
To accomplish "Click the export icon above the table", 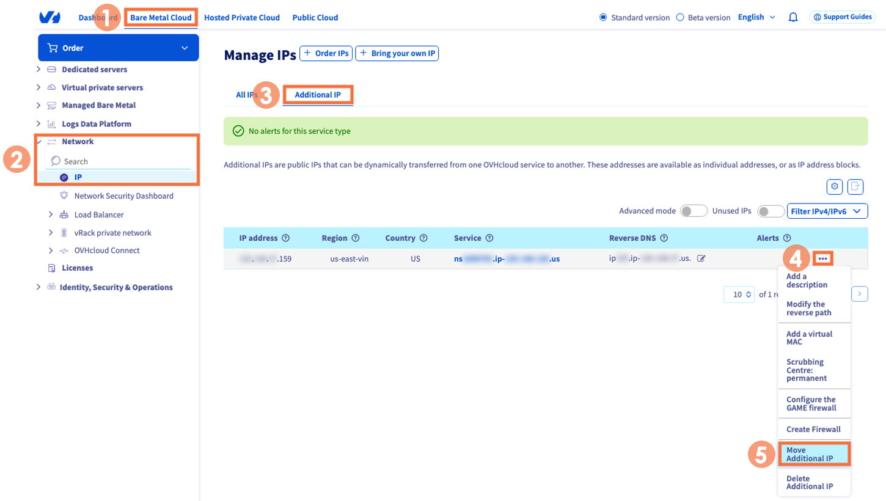I will (857, 186).
